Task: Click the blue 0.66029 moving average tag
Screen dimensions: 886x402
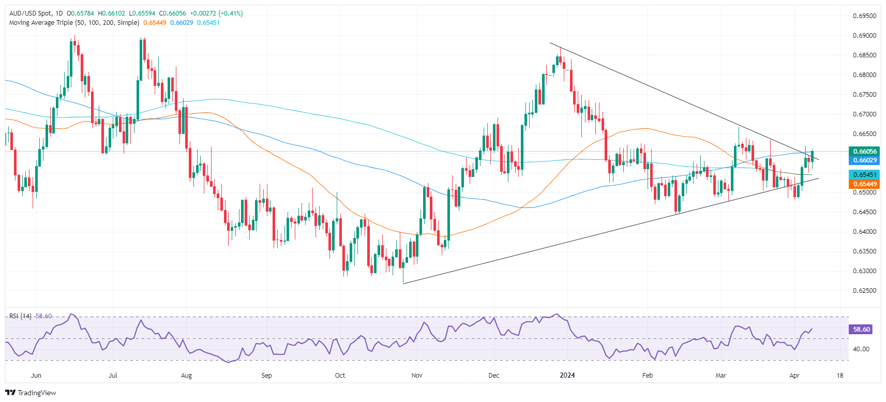Action: tap(864, 160)
